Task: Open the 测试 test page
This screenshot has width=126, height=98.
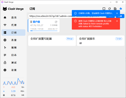Action: pyautogui.click(x=13, y=62)
